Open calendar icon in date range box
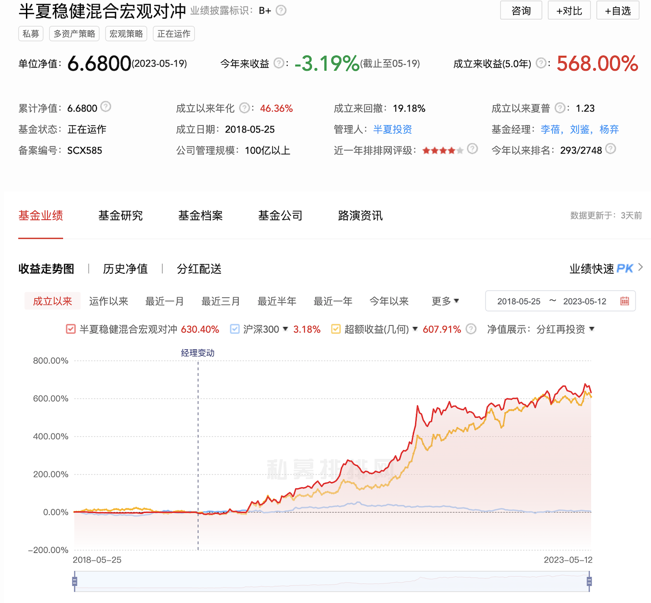The height and width of the screenshot is (603, 651). [625, 301]
